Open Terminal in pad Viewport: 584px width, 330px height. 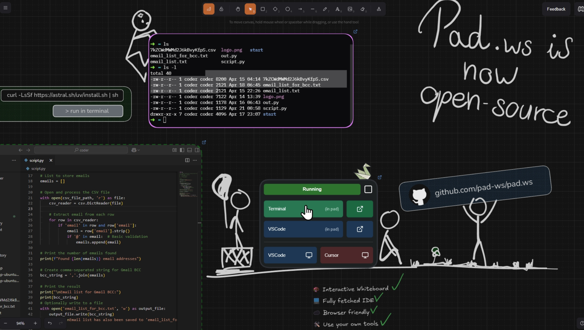coord(303,209)
